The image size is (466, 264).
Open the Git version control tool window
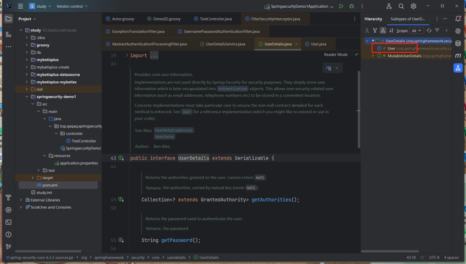(x=8, y=246)
